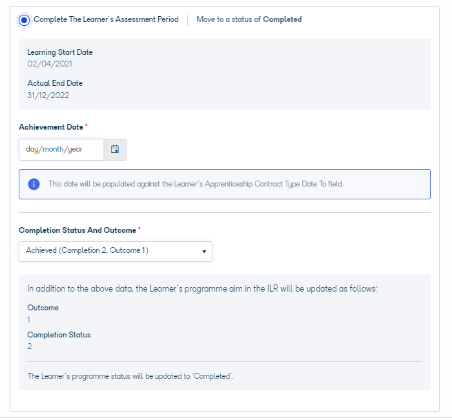This screenshot has height=420, width=452.
Task: Click the Completion Status And Outcome label
Action: click(77, 230)
